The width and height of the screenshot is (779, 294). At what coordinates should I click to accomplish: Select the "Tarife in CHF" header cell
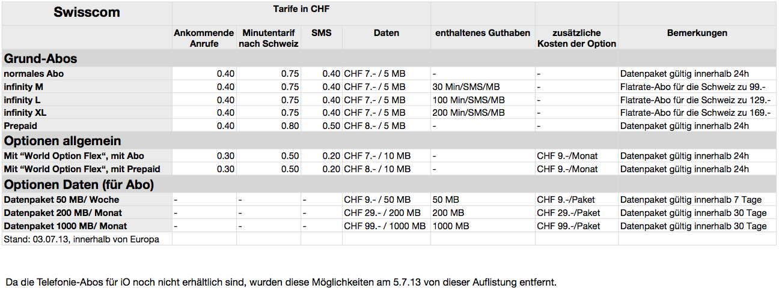301,9
